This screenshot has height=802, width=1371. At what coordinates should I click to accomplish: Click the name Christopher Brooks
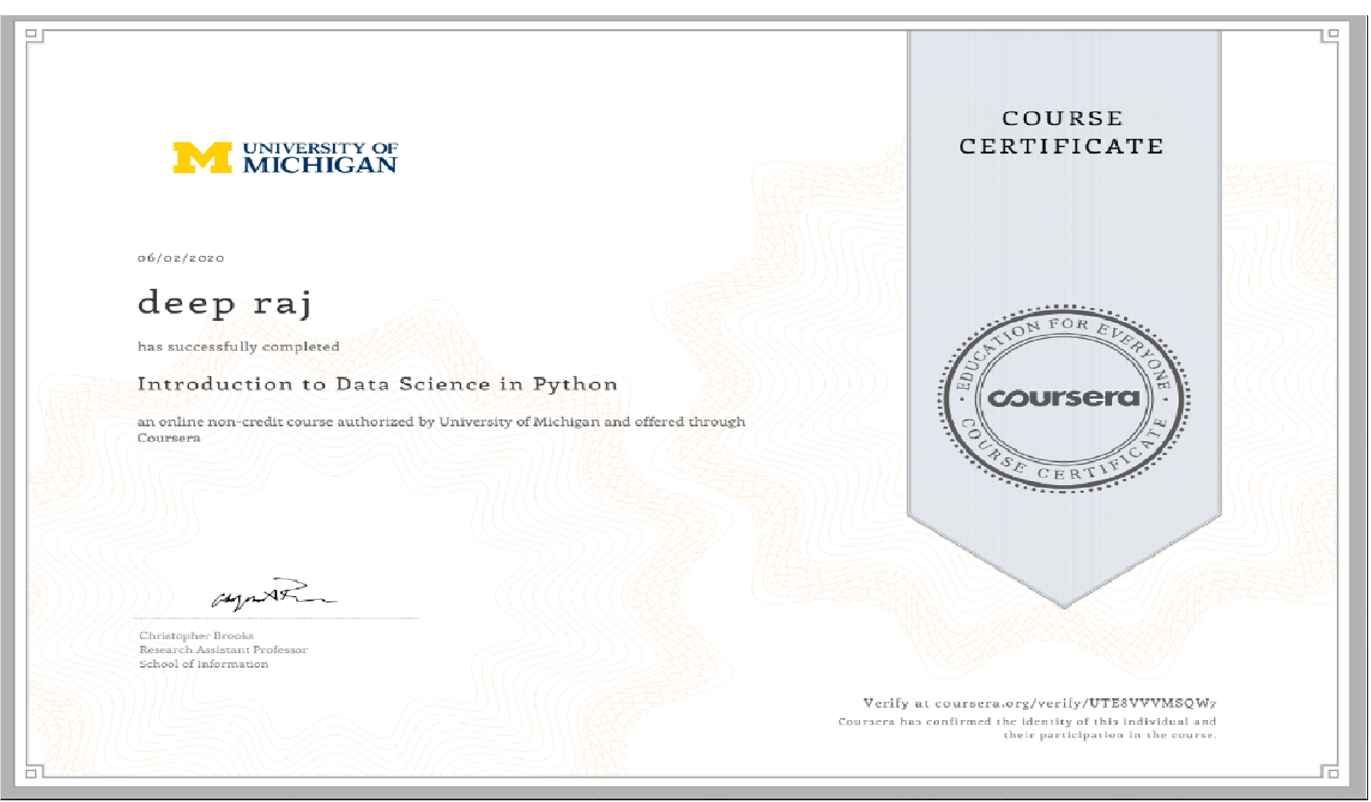click(x=196, y=636)
